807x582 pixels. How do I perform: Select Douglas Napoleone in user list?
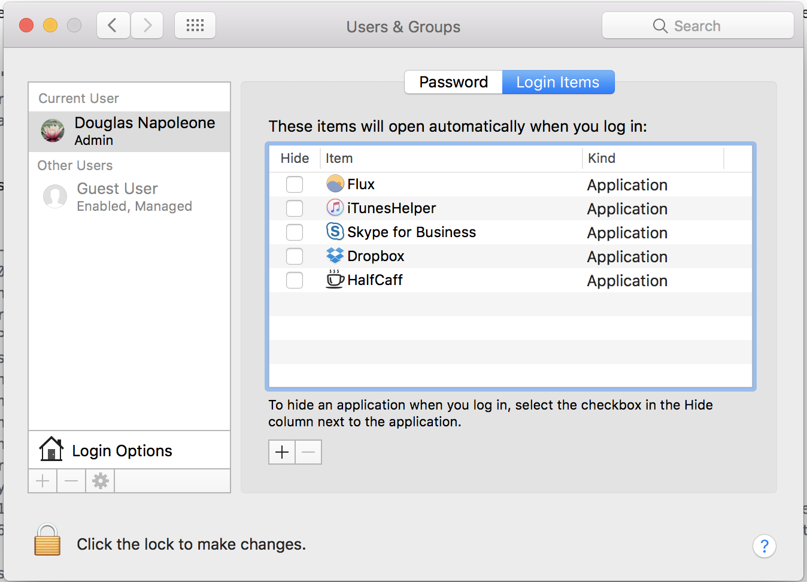129,131
